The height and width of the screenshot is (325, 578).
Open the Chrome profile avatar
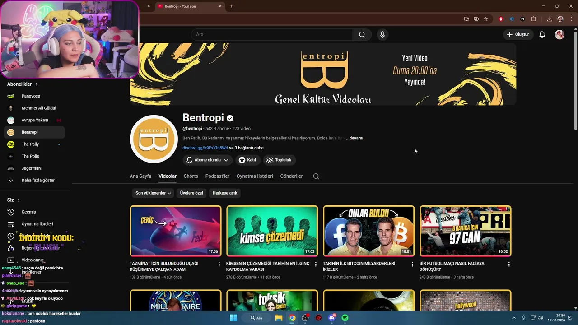[x=560, y=19]
